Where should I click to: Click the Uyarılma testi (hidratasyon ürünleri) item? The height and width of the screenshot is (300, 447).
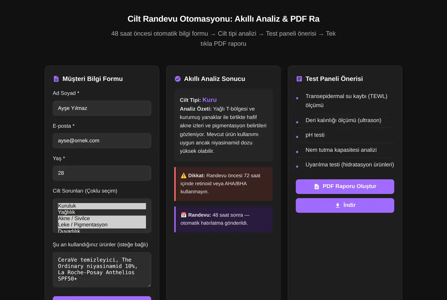[345, 165]
